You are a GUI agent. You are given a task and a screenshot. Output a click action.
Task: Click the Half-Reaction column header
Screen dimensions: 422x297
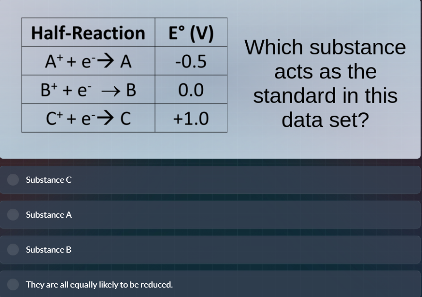87,33
